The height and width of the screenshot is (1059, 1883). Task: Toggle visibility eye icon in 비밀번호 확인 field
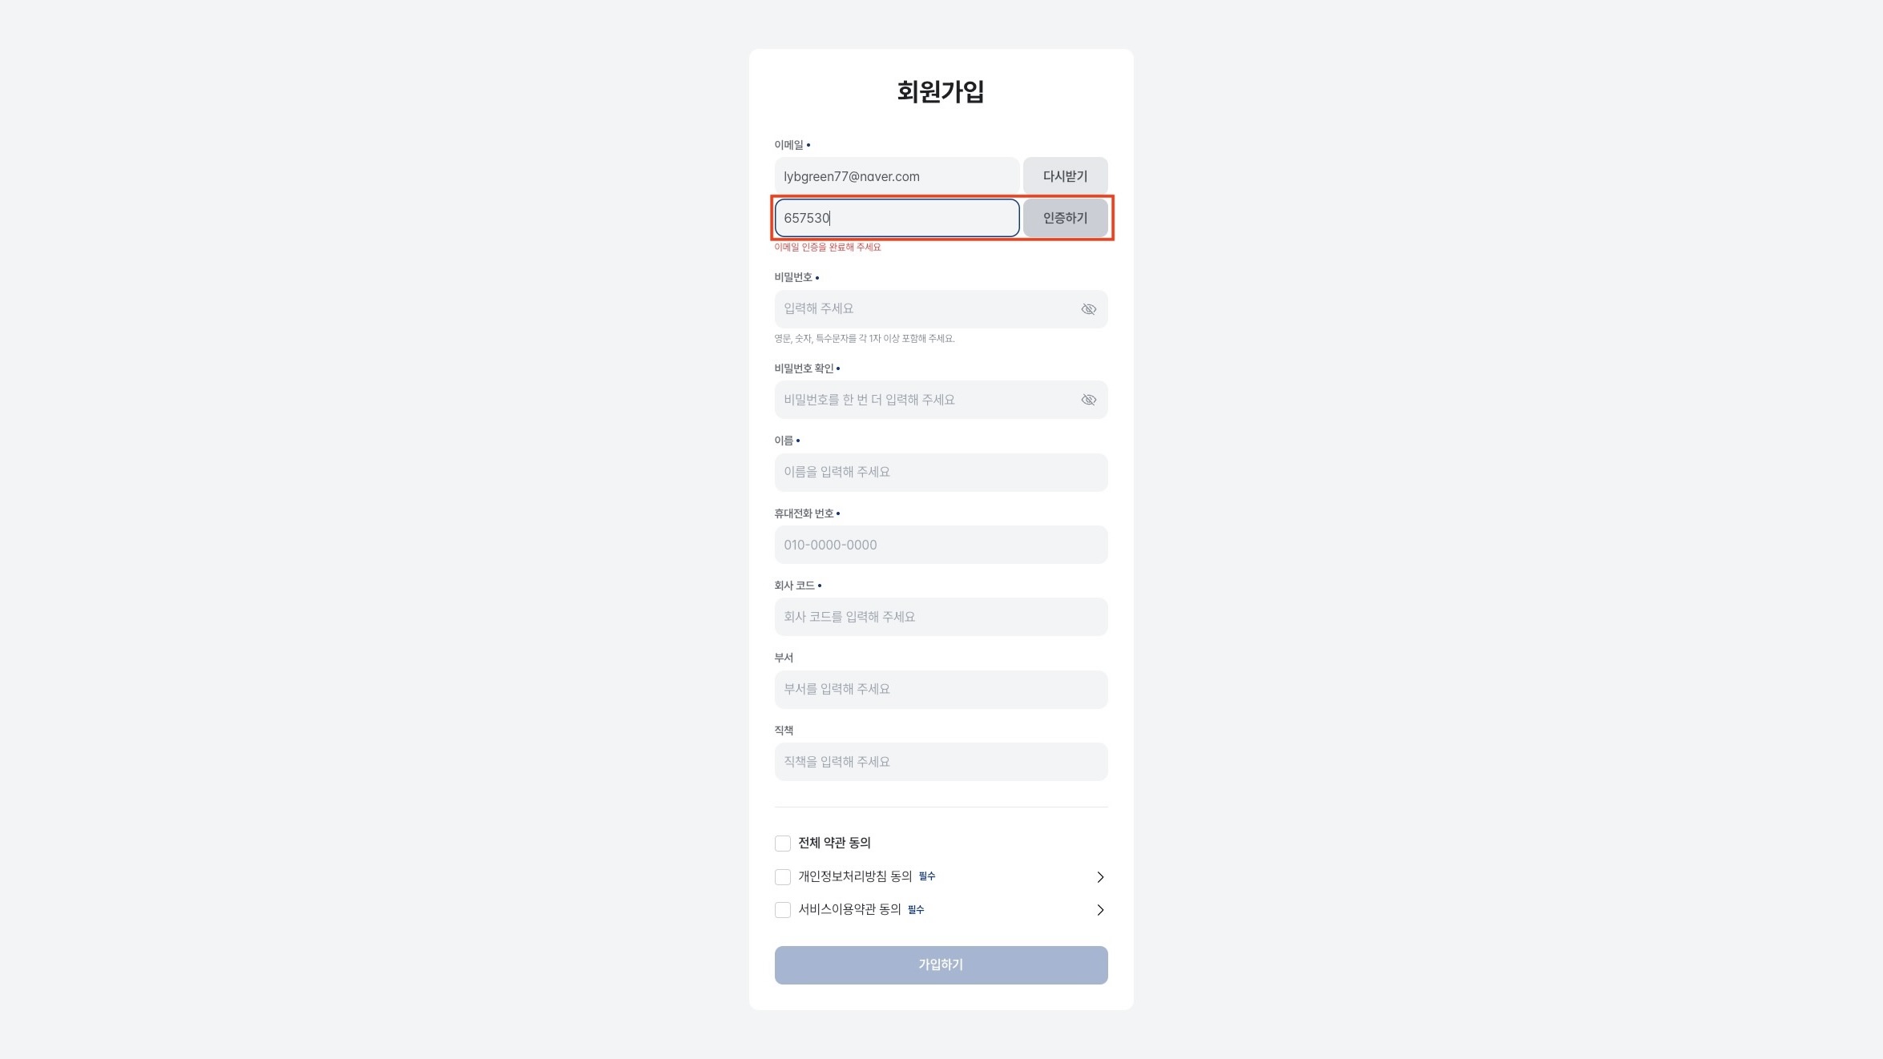1088,400
